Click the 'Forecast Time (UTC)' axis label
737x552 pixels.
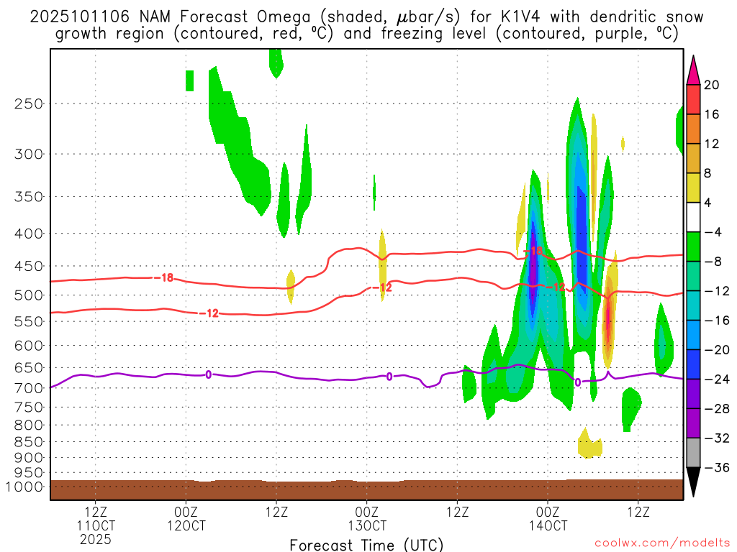click(366, 545)
